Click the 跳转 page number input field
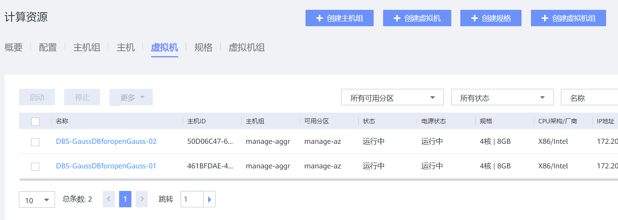The width and height of the screenshot is (618, 220). (192, 200)
